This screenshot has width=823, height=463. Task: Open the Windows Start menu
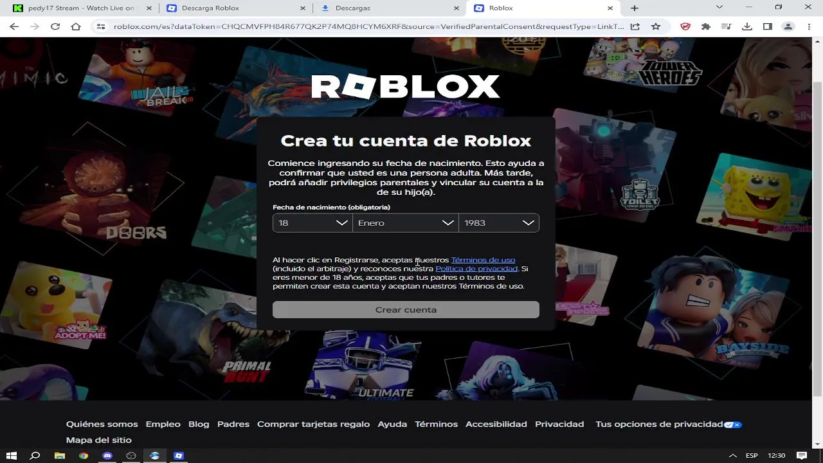12,455
